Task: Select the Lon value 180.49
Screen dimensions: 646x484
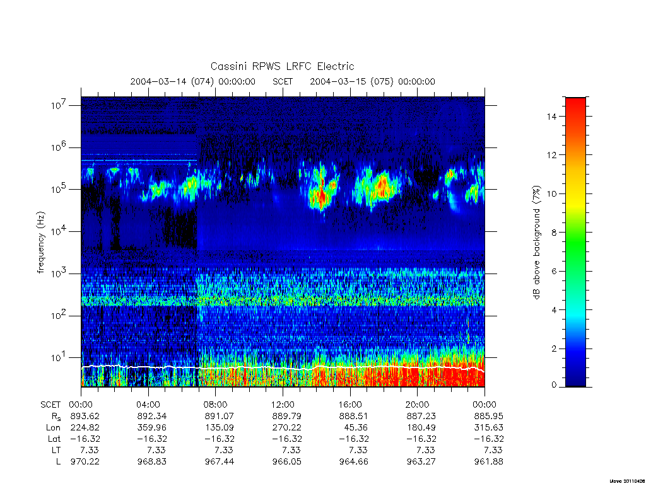Action: tap(421, 428)
